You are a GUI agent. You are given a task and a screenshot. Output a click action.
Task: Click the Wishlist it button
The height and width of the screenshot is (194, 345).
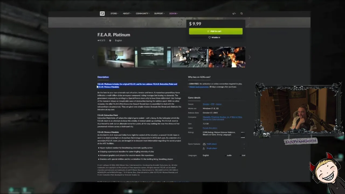coord(214,37)
